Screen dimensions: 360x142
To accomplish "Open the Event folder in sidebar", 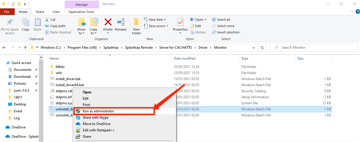I will 18,111.
